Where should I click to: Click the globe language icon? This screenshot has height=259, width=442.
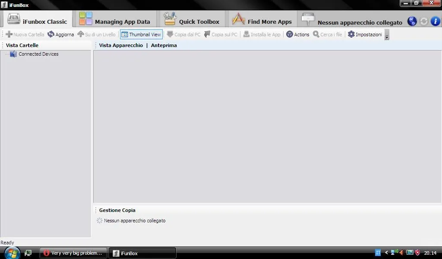[412, 21]
